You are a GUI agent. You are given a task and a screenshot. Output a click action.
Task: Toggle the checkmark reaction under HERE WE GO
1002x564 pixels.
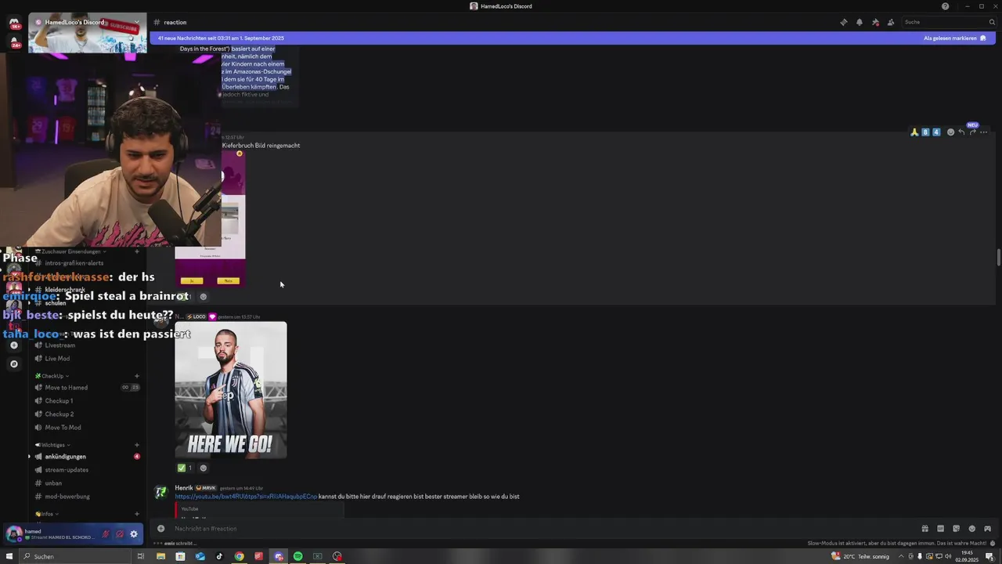coord(185,468)
